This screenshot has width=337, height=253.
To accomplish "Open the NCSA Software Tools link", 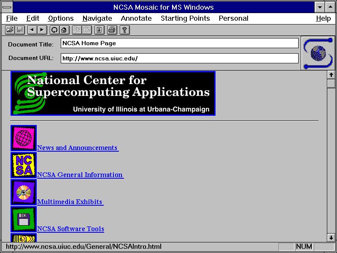I will [70, 229].
